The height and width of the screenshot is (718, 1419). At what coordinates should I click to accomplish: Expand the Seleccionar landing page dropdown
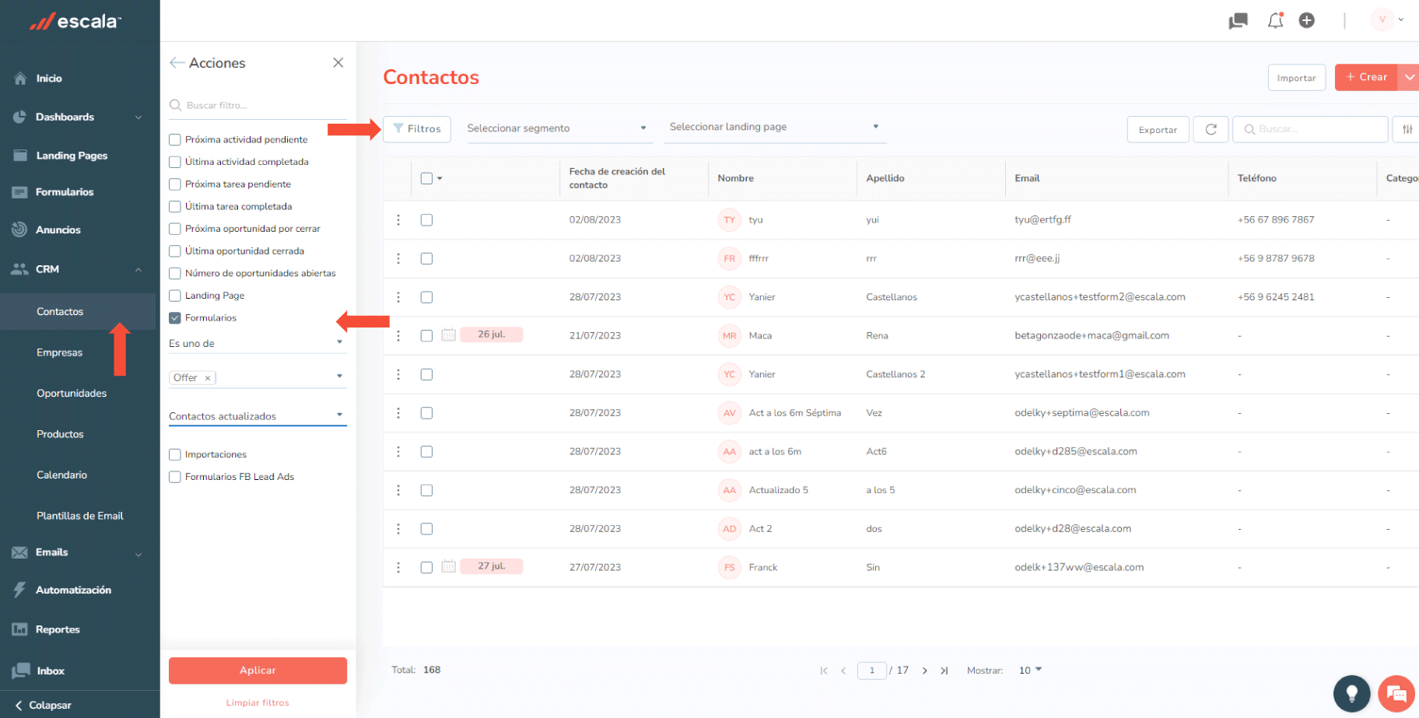click(x=773, y=127)
